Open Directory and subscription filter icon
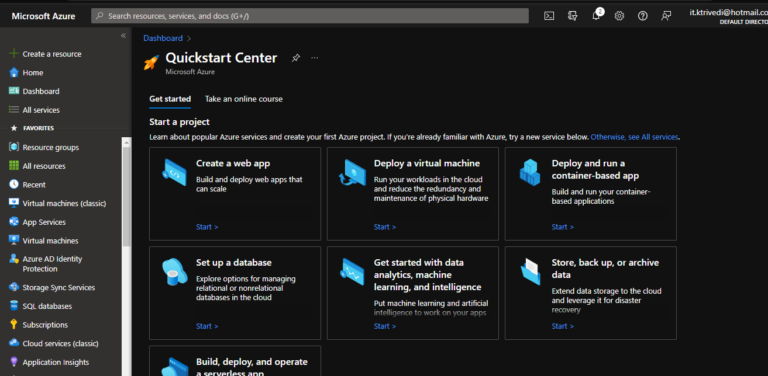 pos(573,16)
